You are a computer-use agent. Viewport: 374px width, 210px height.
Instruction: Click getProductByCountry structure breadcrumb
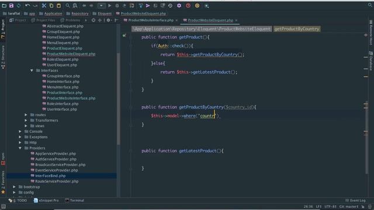coord(297,29)
